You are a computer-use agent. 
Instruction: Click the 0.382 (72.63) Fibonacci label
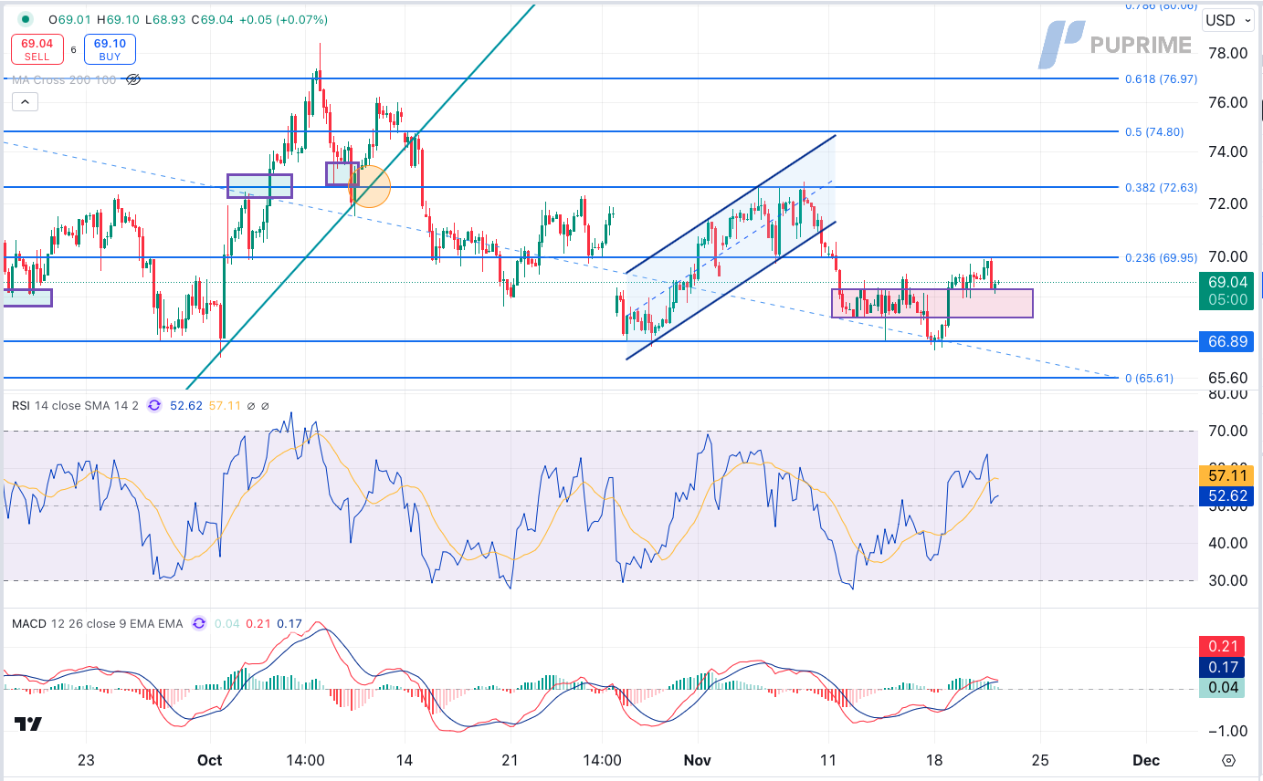(1160, 187)
